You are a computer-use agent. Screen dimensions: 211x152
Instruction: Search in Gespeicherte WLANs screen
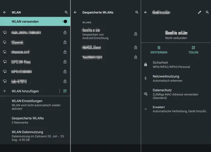137,12
